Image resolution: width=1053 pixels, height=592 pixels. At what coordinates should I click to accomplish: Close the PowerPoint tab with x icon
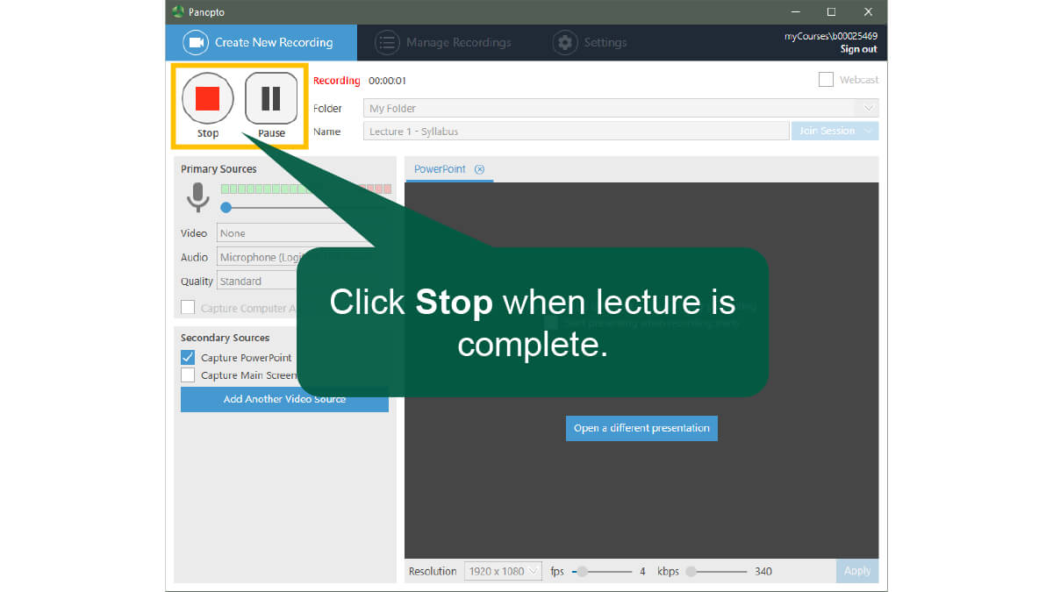click(x=479, y=169)
